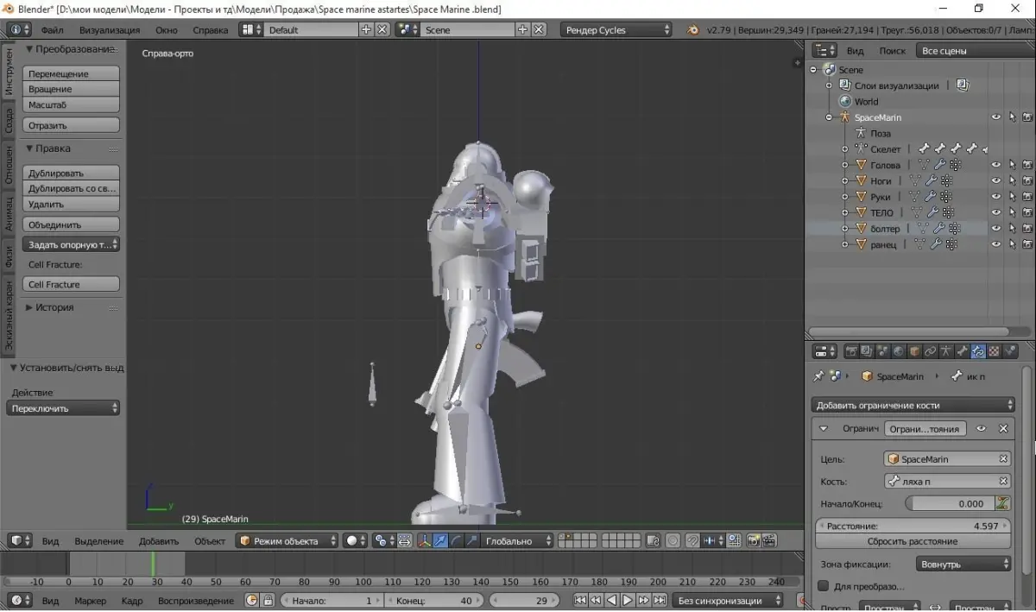Toggle visibility eye for Голова mesh
The width and height of the screenshot is (1036, 612).
pos(996,165)
